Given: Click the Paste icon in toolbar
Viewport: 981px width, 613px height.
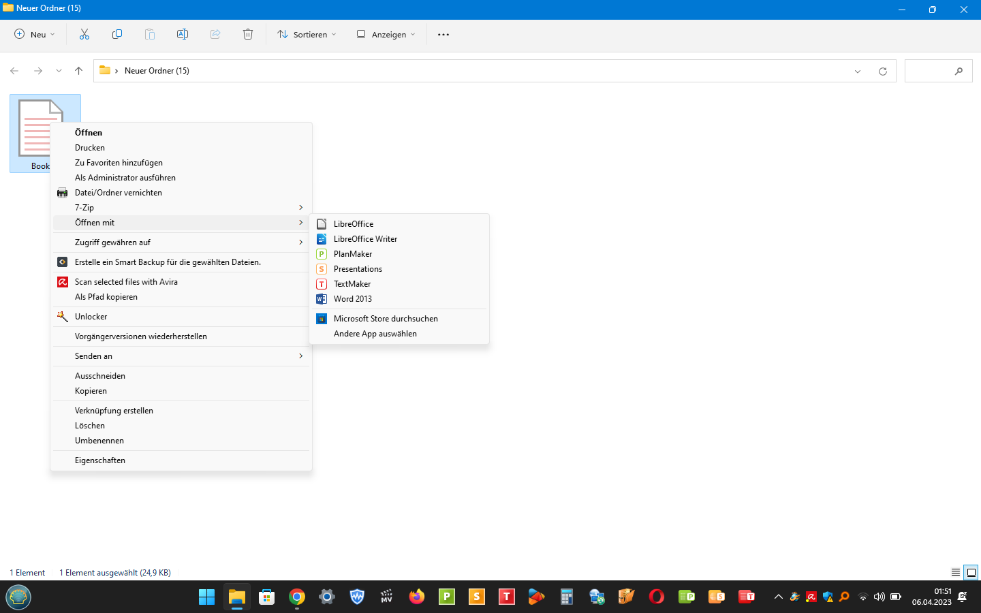Looking at the screenshot, I should click(150, 34).
